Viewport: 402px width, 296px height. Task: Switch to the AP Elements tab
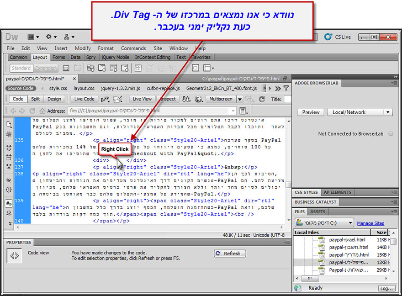338,192
